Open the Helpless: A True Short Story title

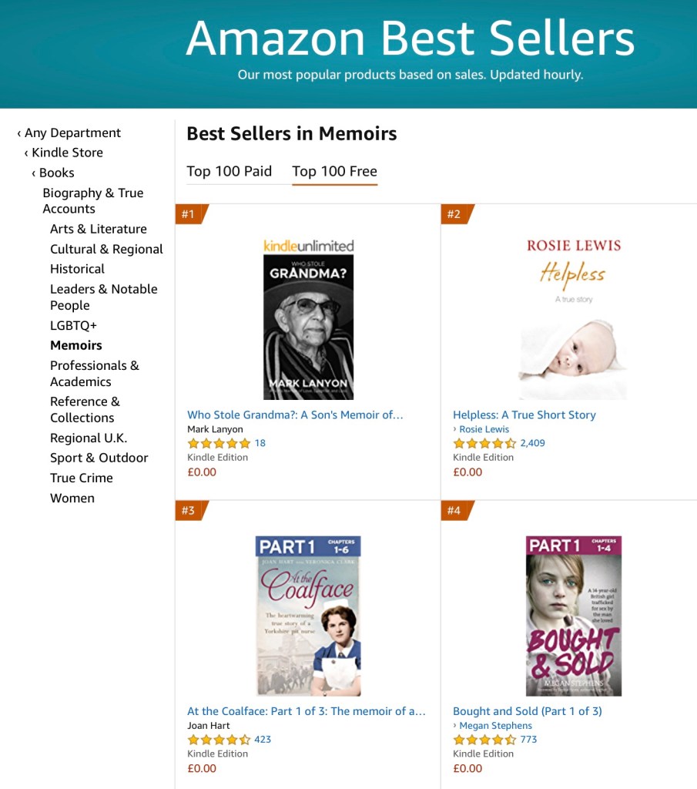[524, 415]
